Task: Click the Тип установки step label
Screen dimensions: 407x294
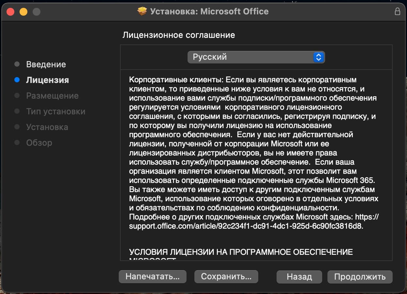Action: [56, 111]
